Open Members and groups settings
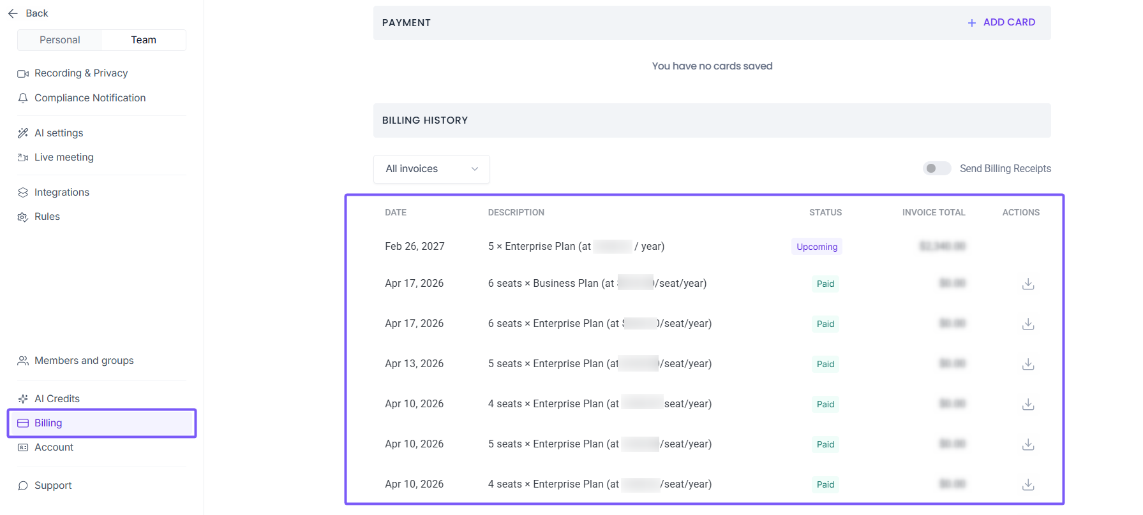1143x515 pixels. pos(84,361)
